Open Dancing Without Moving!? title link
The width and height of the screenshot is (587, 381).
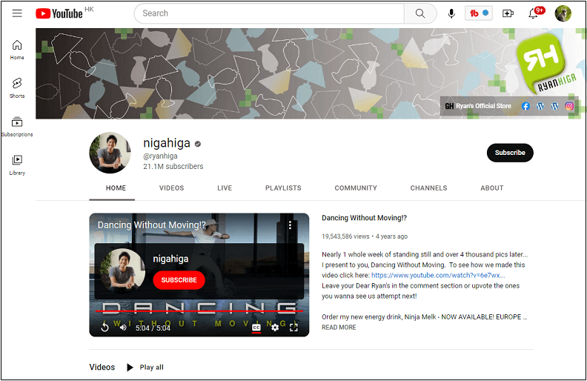click(364, 218)
